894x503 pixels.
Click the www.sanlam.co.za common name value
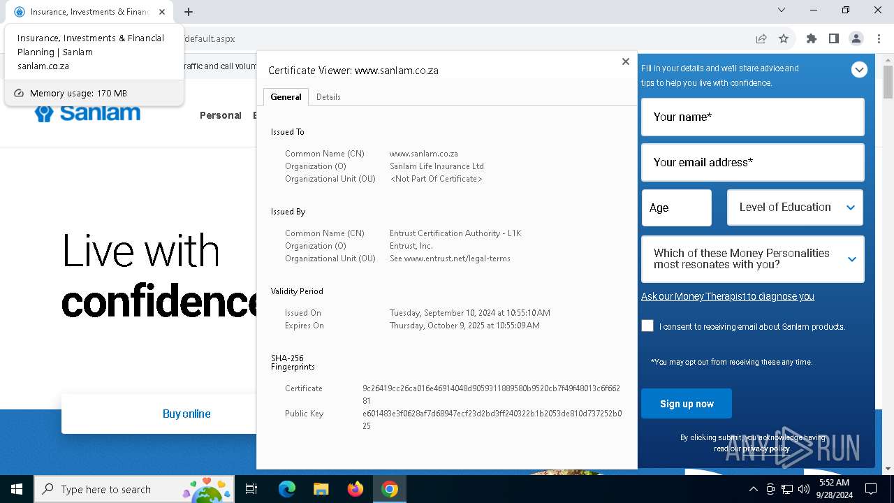tap(424, 154)
